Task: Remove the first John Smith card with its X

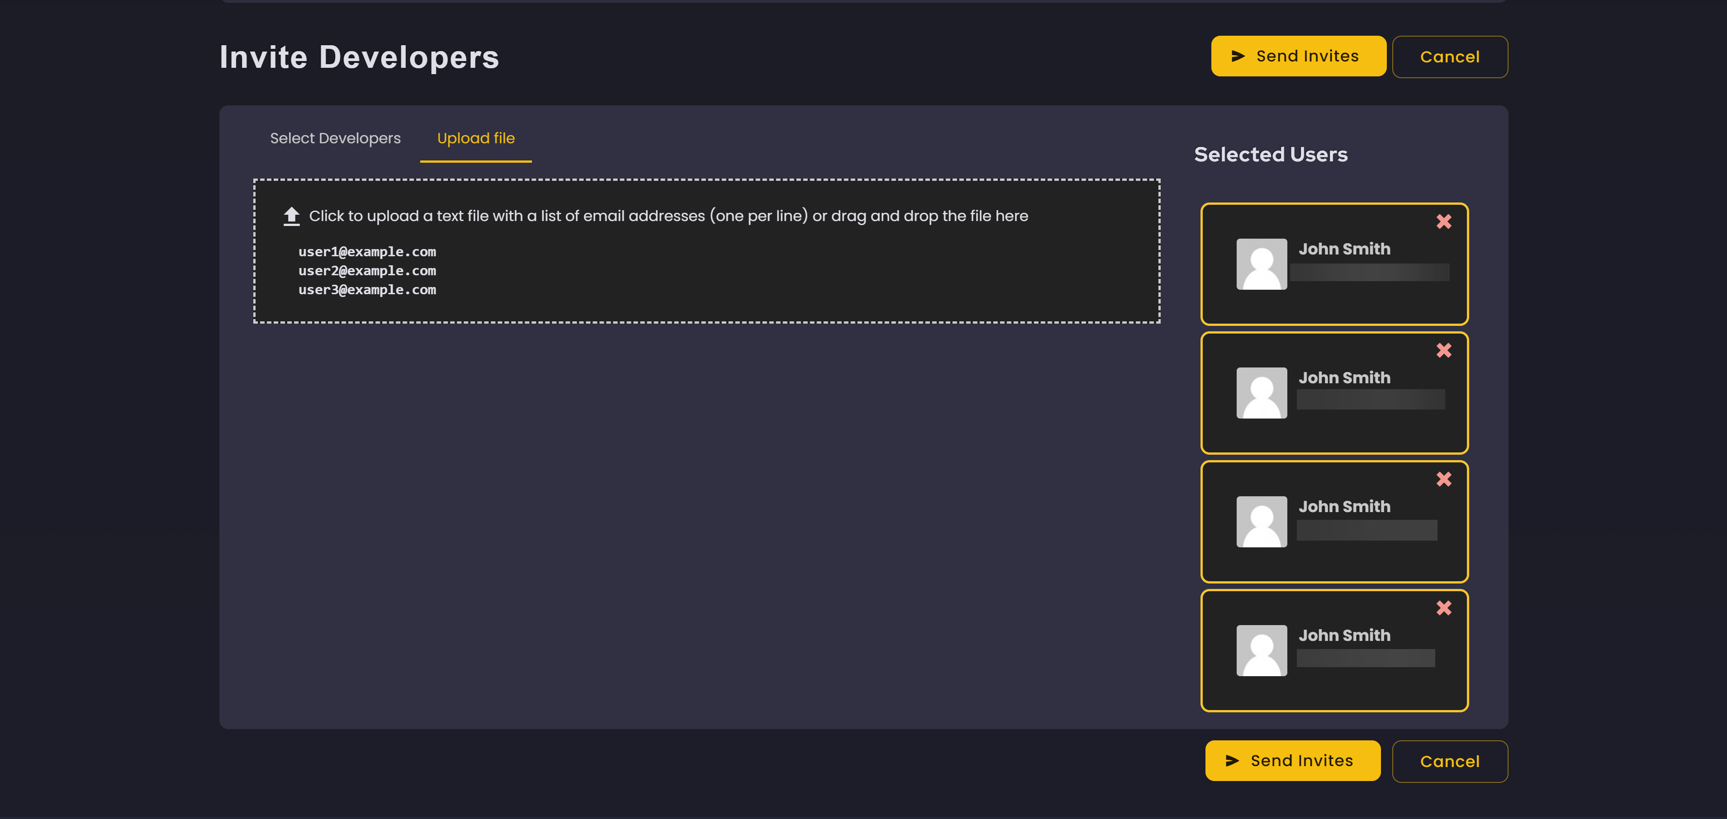Action: [x=1444, y=221]
